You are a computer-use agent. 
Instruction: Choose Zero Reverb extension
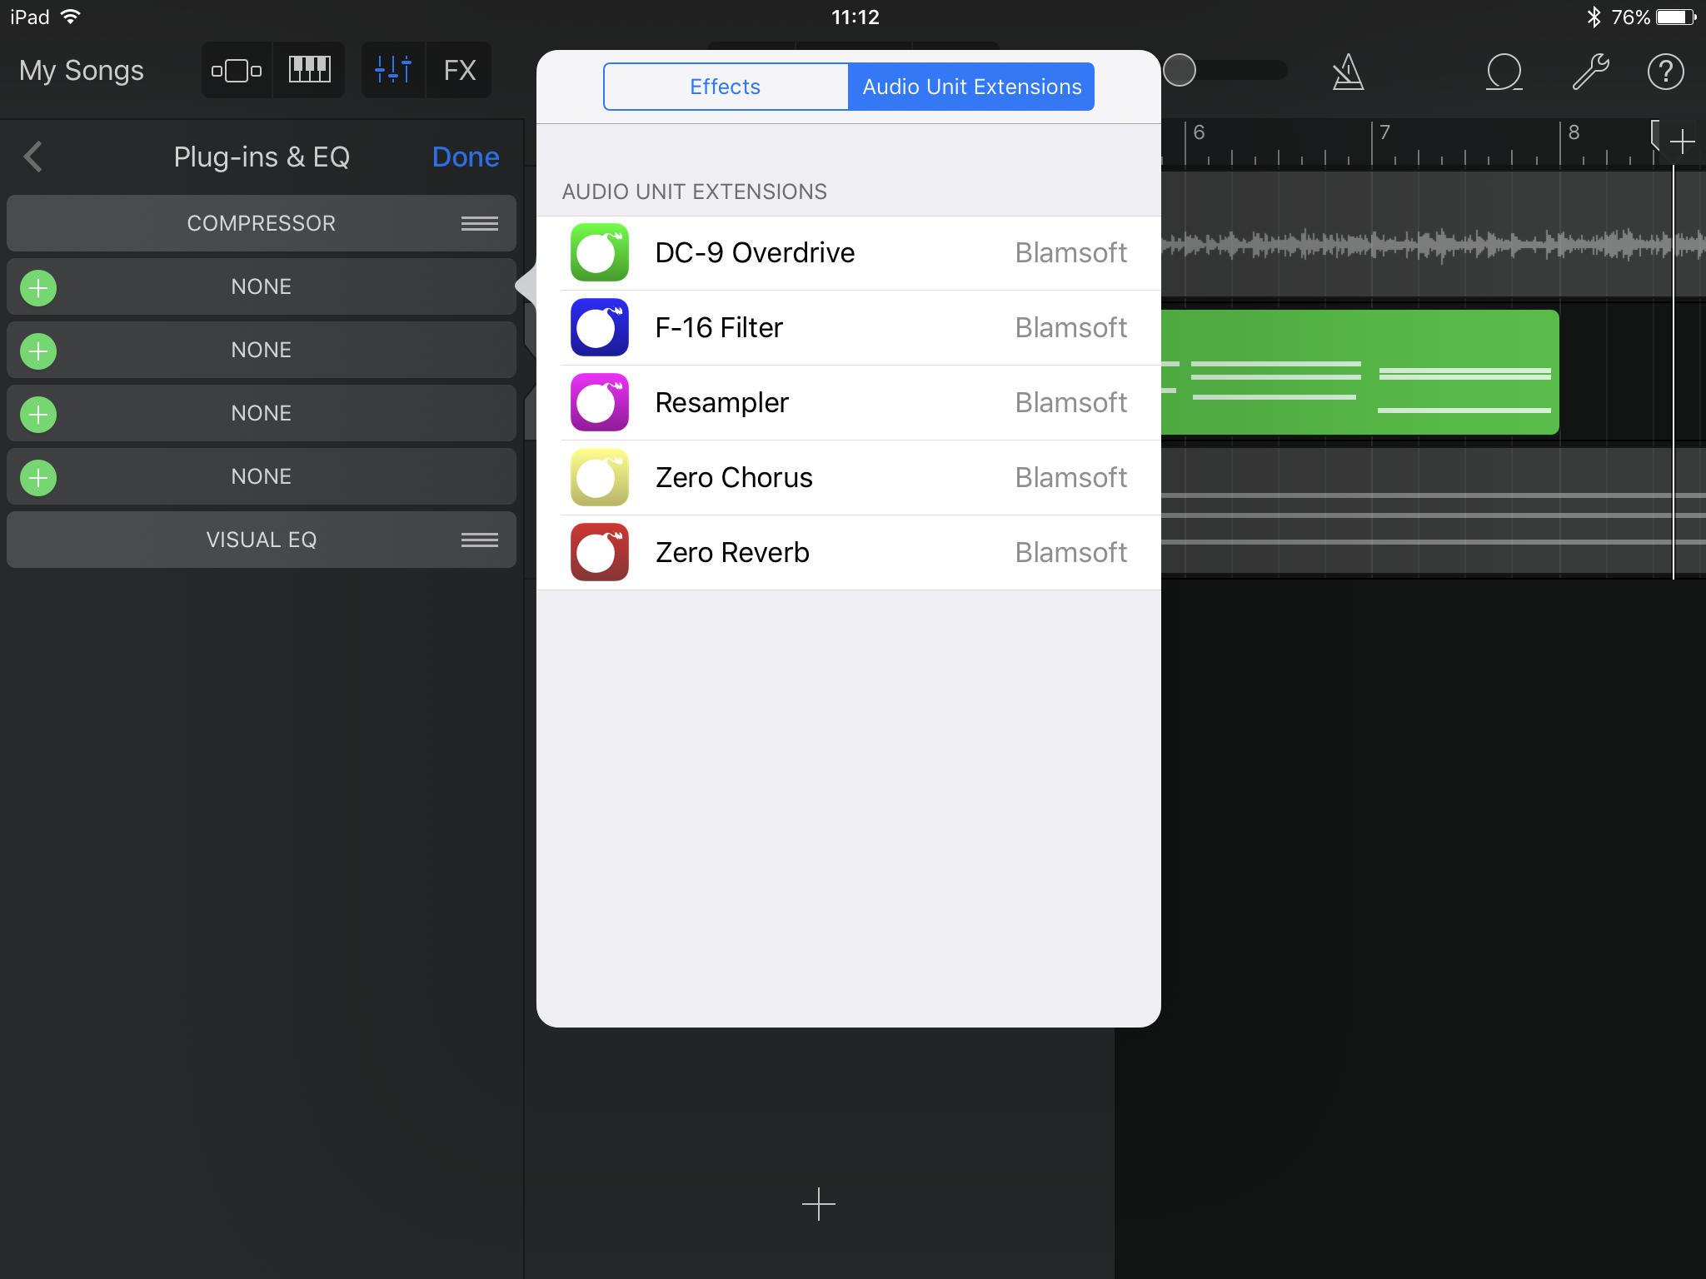click(x=849, y=553)
